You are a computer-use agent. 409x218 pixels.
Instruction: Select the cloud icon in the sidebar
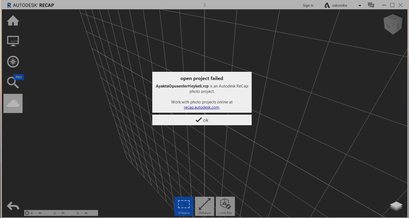(x=13, y=103)
